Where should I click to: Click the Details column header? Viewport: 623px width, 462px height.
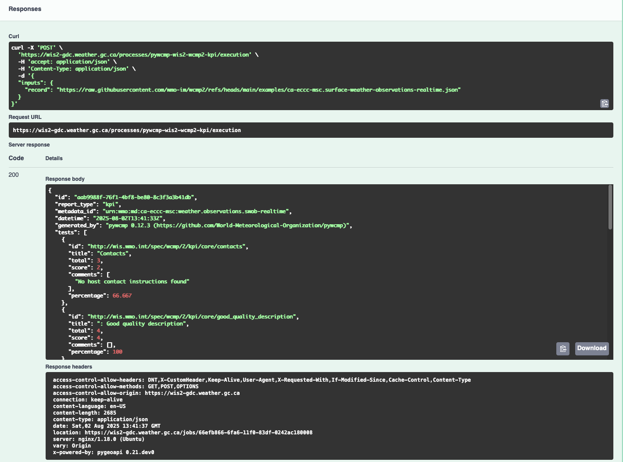click(x=54, y=158)
